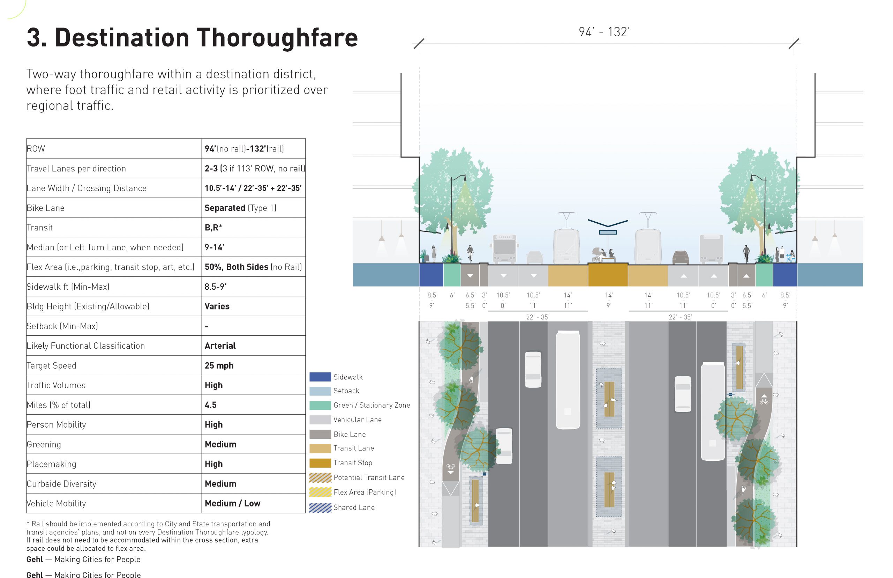Click the 'Travel Lanes per direction' row label
893x578 pixels.
tap(76, 169)
